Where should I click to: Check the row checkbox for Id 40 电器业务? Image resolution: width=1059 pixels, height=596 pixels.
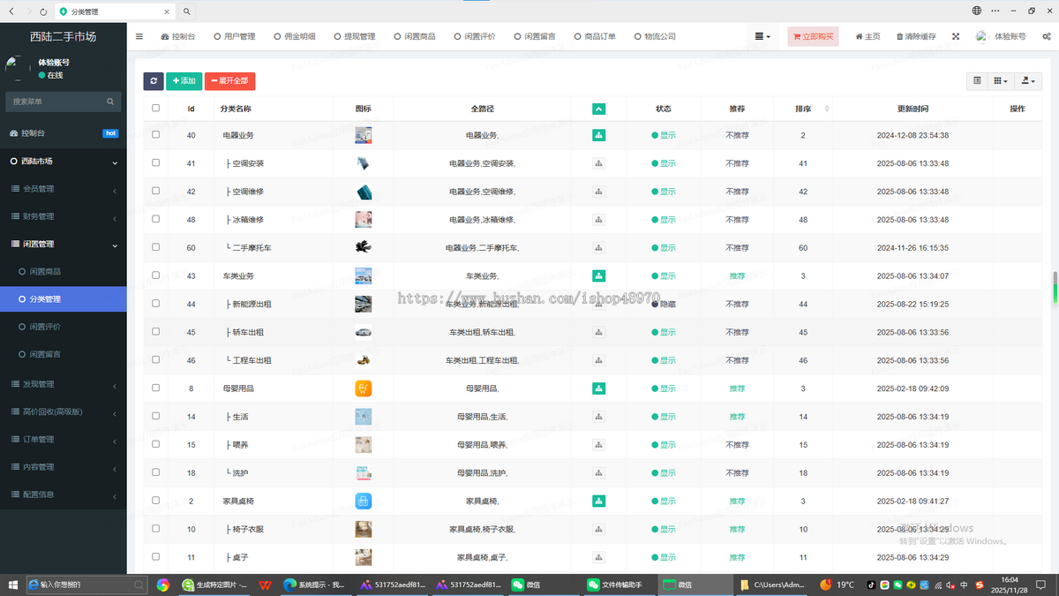coord(155,135)
